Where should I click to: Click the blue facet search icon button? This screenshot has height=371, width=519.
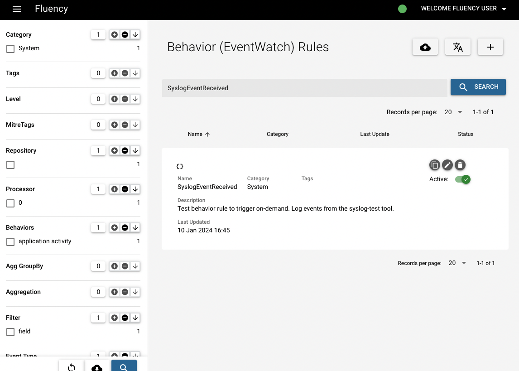click(124, 366)
